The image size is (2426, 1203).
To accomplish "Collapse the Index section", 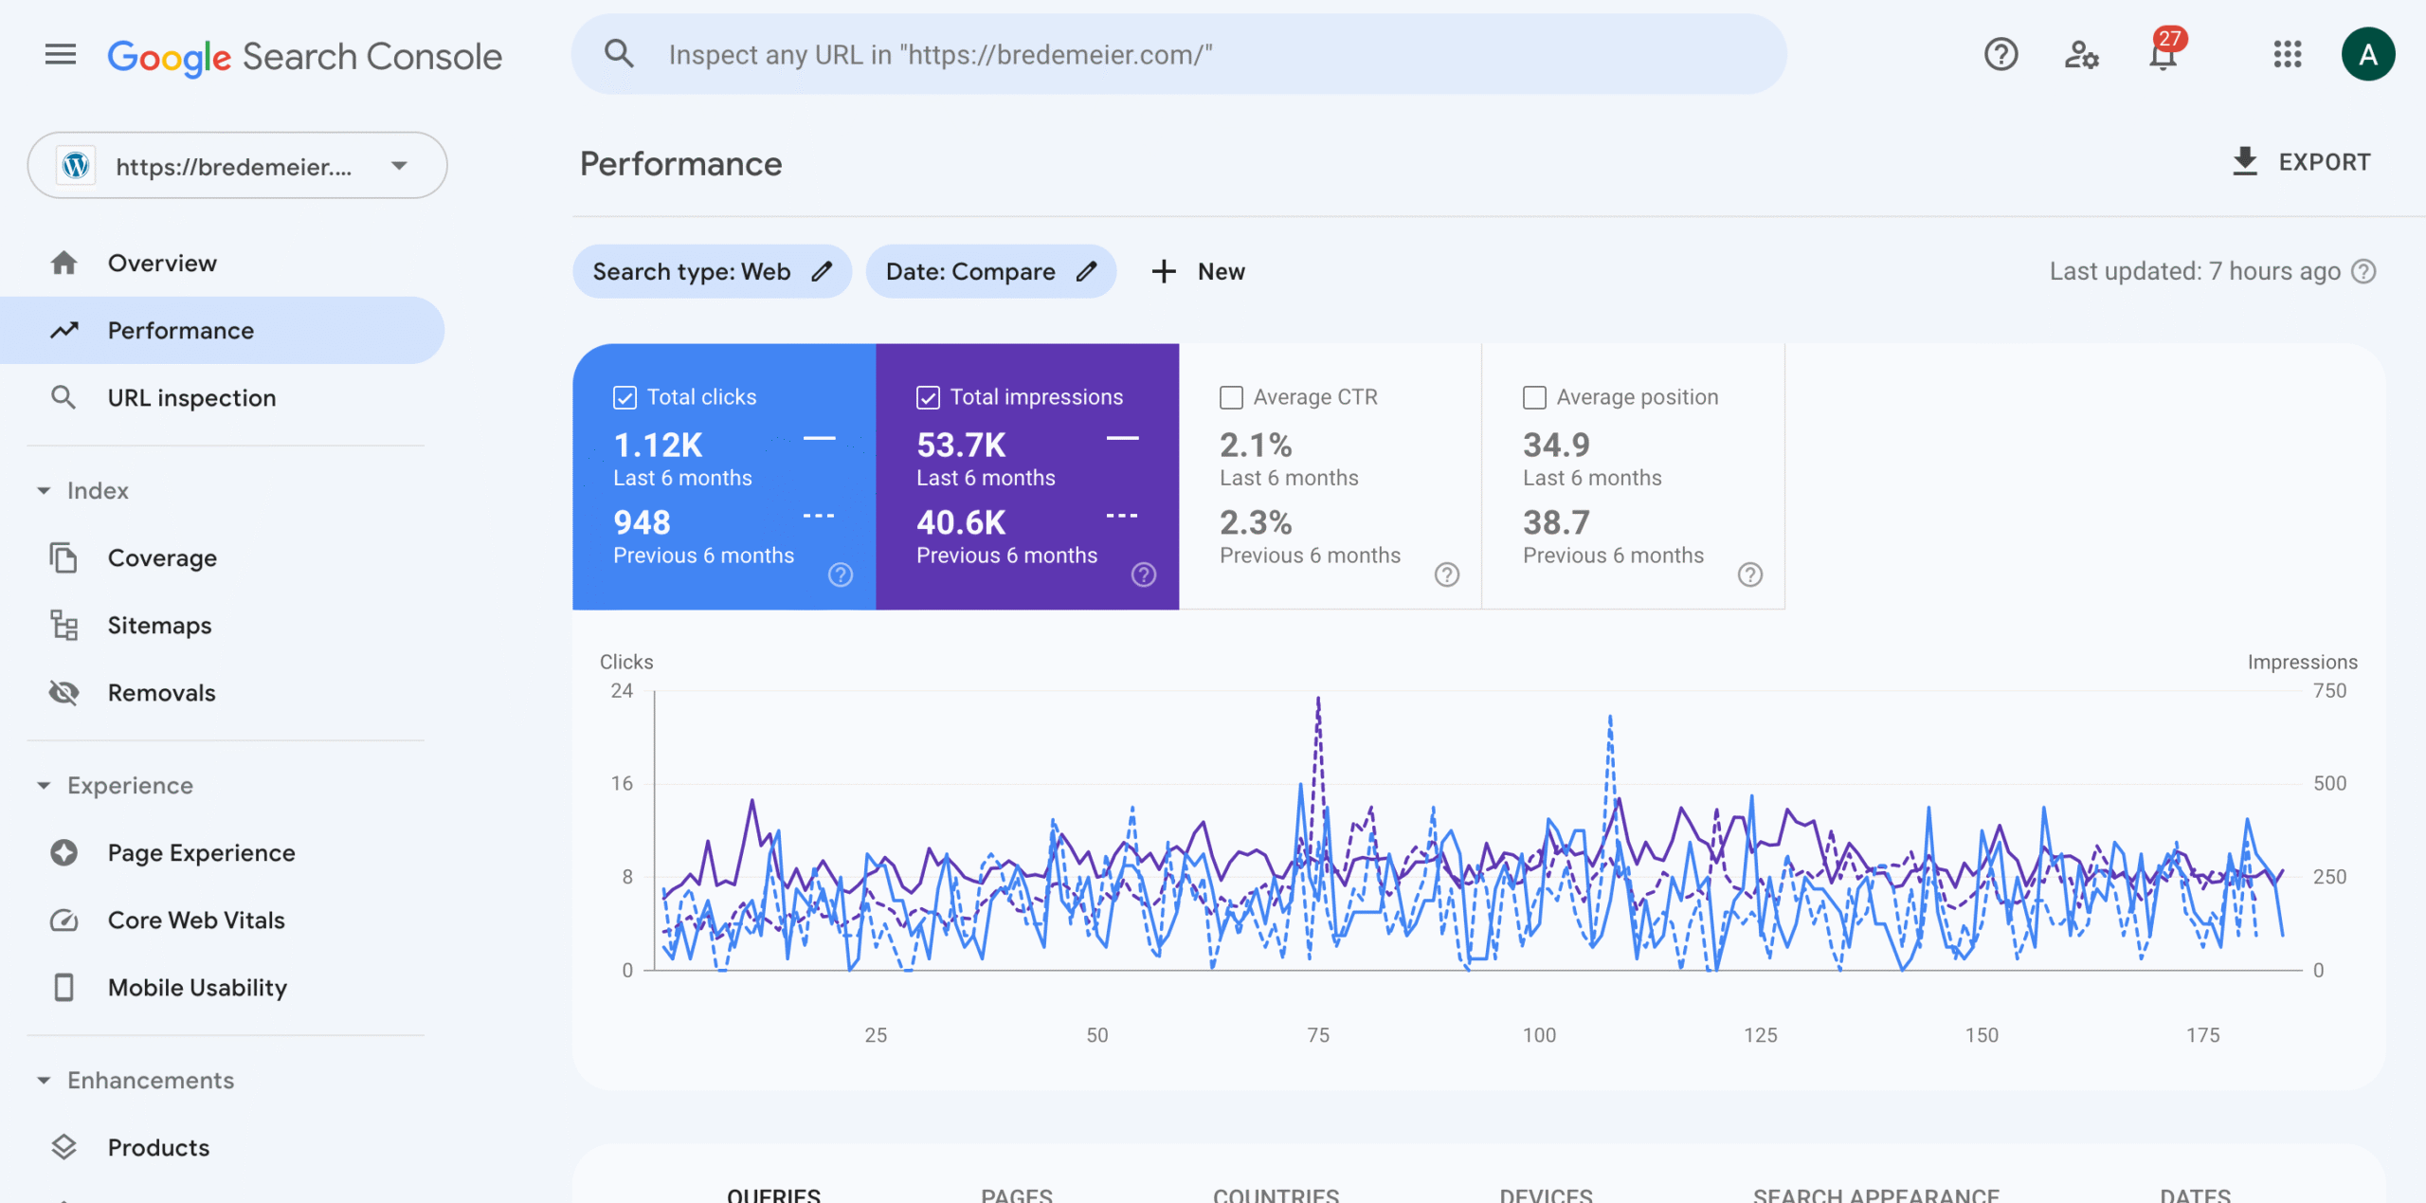I will click(44, 491).
